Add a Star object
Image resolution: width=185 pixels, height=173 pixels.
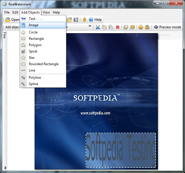click(x=43, y=58)
